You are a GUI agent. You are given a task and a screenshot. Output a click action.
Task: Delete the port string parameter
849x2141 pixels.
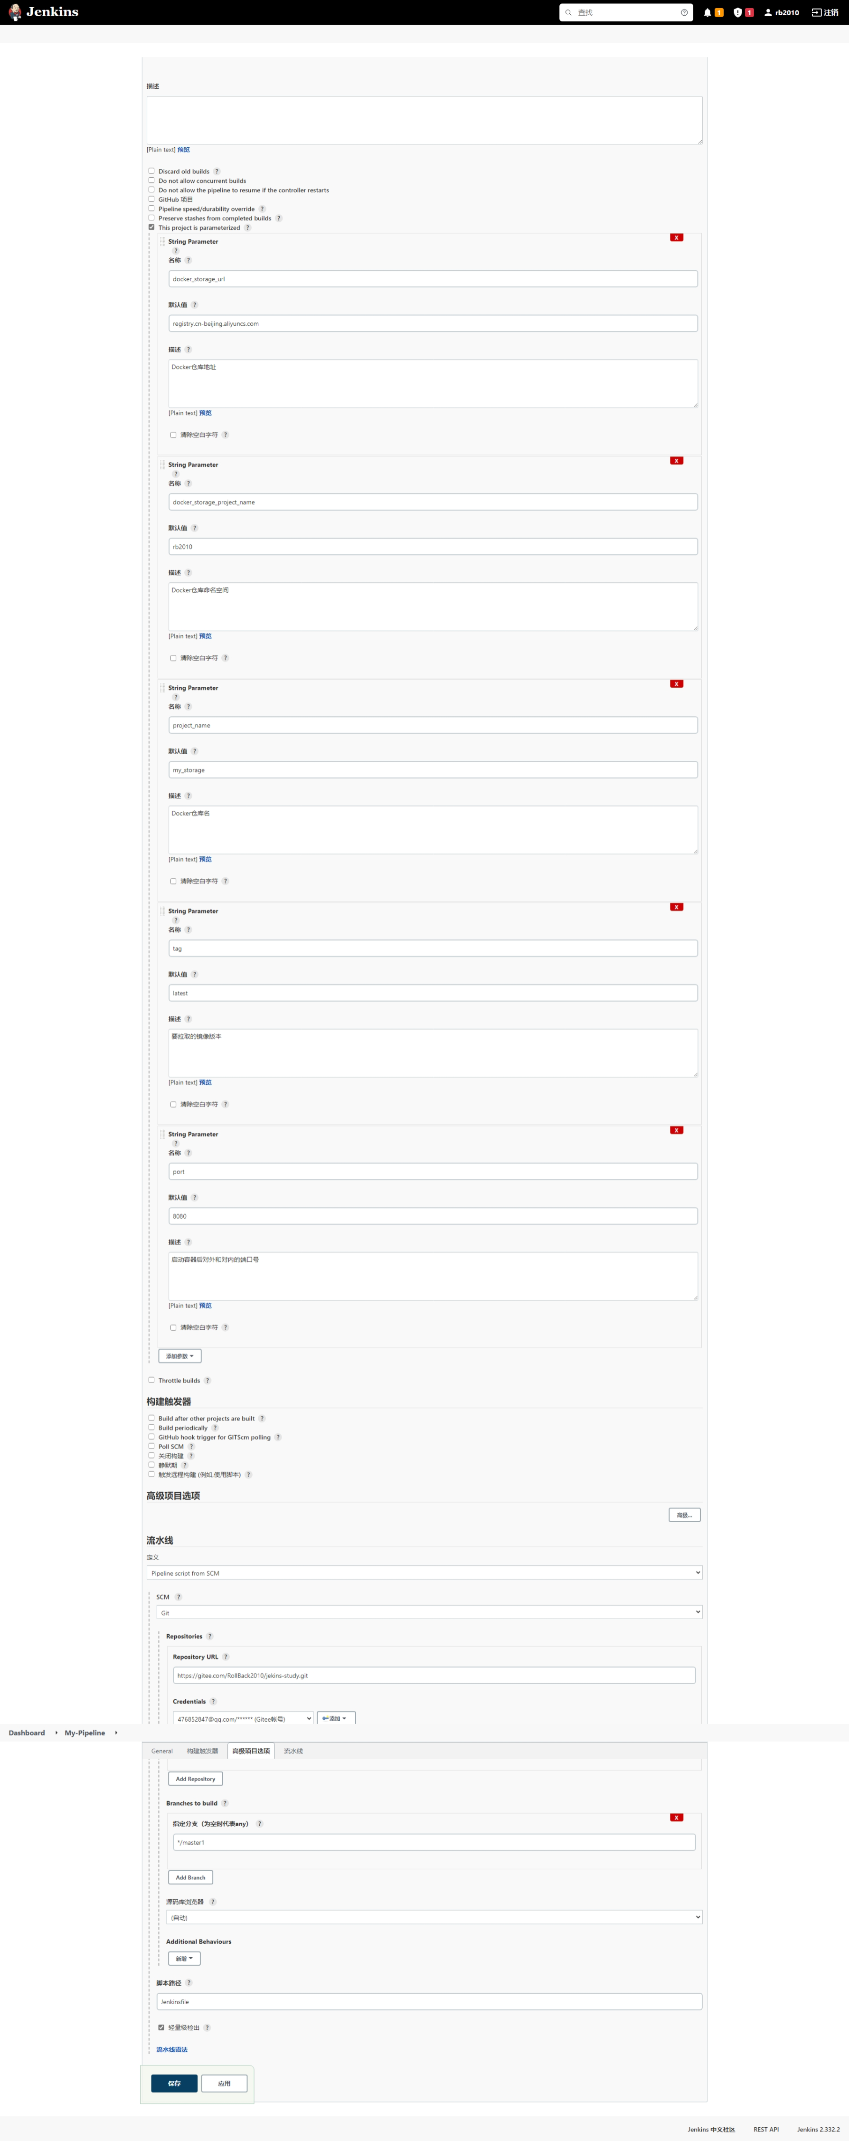(676, 1130)
